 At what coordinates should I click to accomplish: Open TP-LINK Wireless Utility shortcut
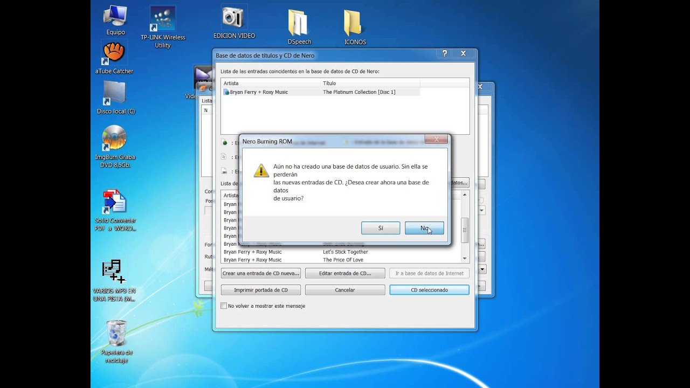point(163,27)
